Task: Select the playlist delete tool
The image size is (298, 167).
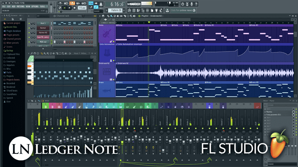Action: [114, 16]
